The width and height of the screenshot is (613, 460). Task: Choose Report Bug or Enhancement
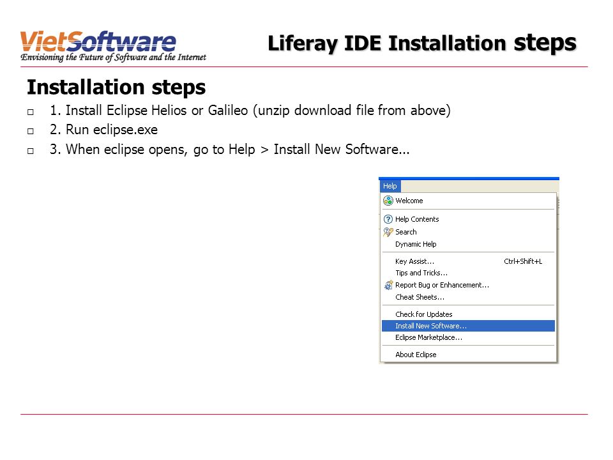tap(468, 285)
